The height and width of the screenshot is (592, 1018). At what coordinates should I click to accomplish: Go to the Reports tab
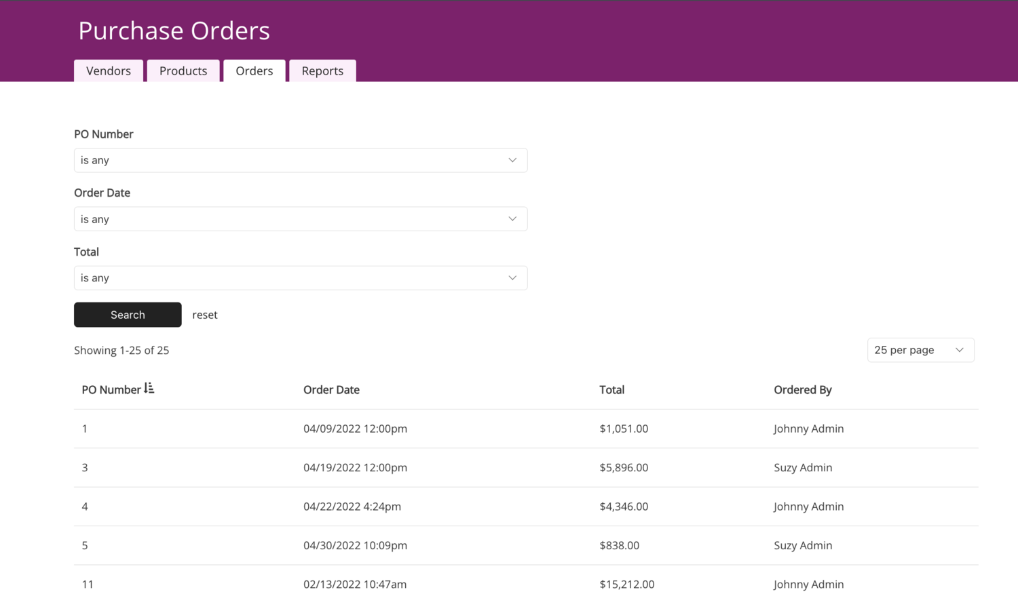pyautogui.click(x=322, y=71)
